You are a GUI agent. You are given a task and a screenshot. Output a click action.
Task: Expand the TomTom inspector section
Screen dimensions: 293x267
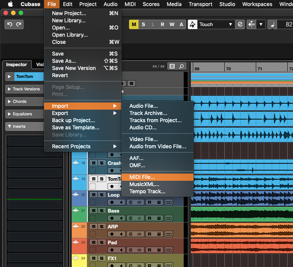pos(9,76)
